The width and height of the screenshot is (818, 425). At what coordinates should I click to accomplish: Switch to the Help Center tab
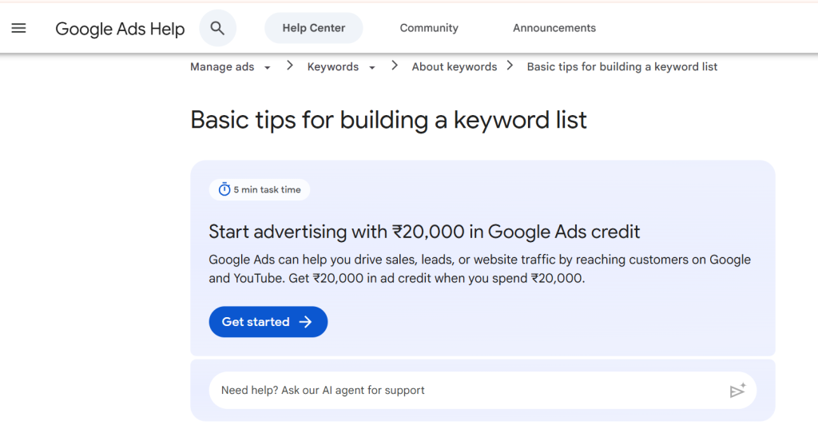(x=313, y=28)
